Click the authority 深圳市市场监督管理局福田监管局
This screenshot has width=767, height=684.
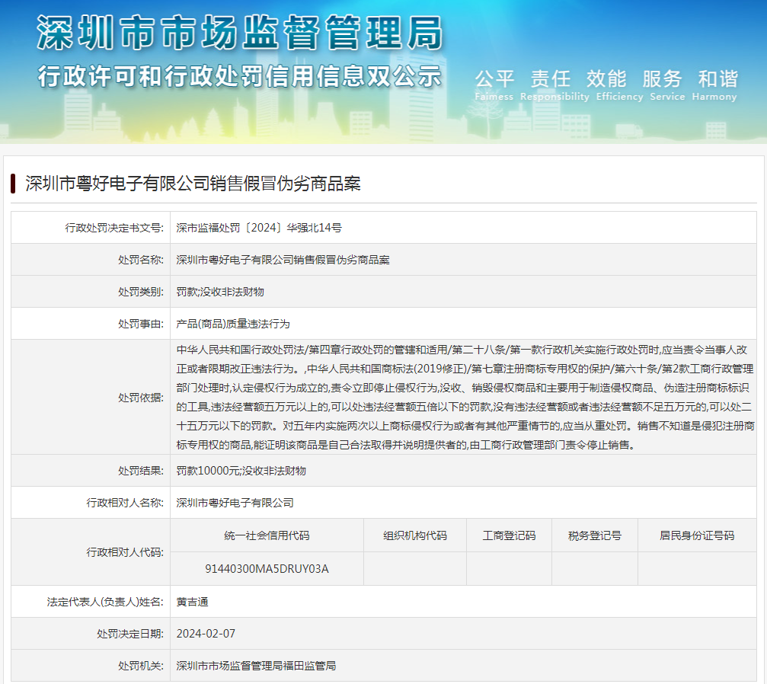(256, 666)
